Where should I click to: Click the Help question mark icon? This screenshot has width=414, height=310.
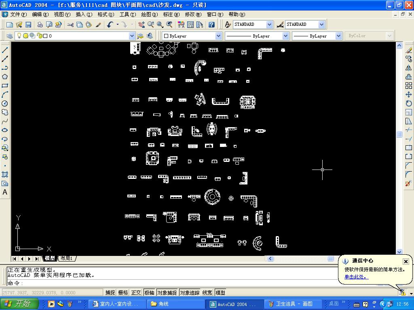(211, 25)
